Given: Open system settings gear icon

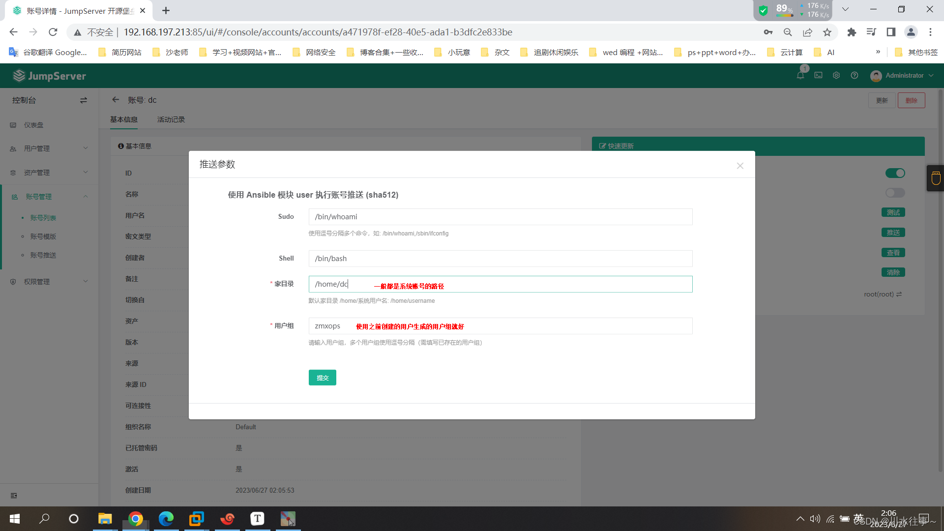Looking at the screenshot, I should (836, 75).
